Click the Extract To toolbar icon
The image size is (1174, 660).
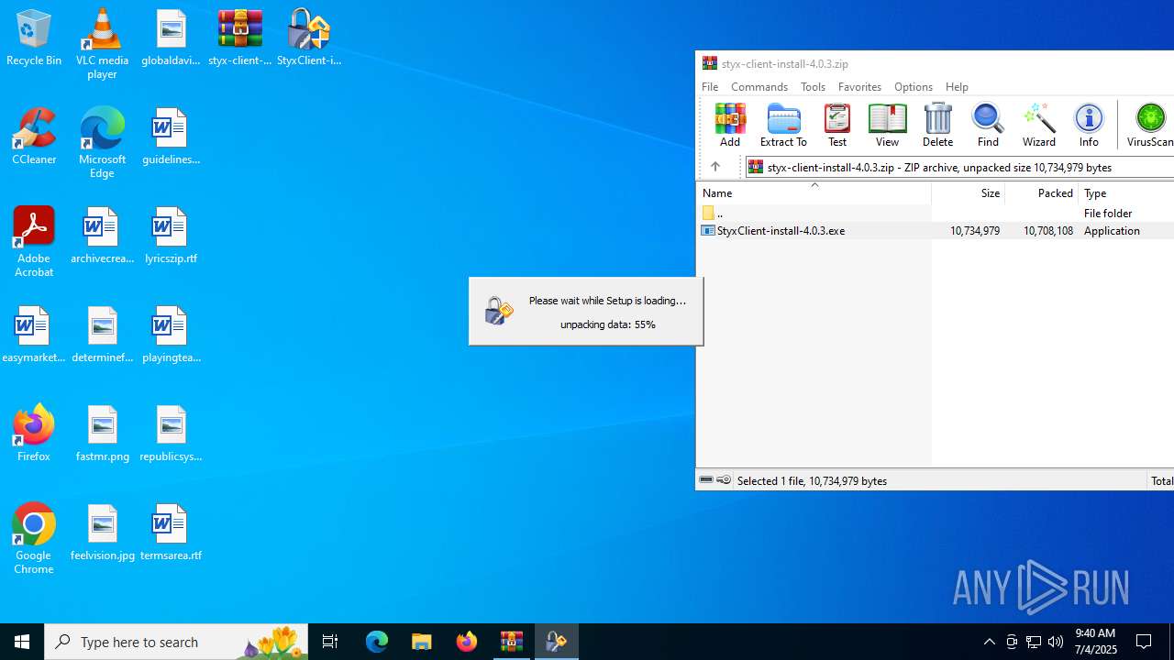pos(783,125)
